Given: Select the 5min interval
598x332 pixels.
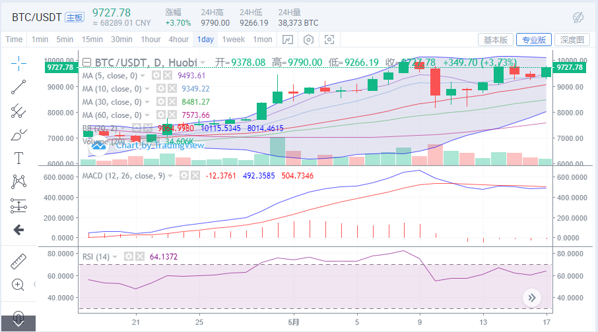Looking at the screenshot, I should (x=65, y=40).
